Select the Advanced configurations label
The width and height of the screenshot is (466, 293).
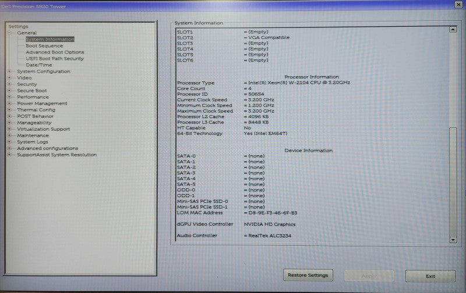pyautogui.click(x=48, y=148)
